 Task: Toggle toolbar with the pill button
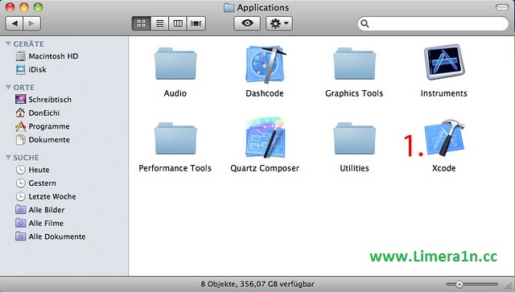tap(502, 7)
